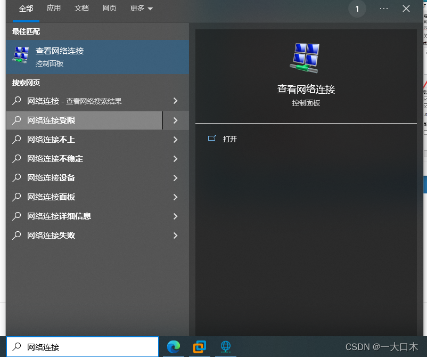The width and height of the screenshot is (427, 357).
Task: Click 打开 to open network connections
Action: 230,139
